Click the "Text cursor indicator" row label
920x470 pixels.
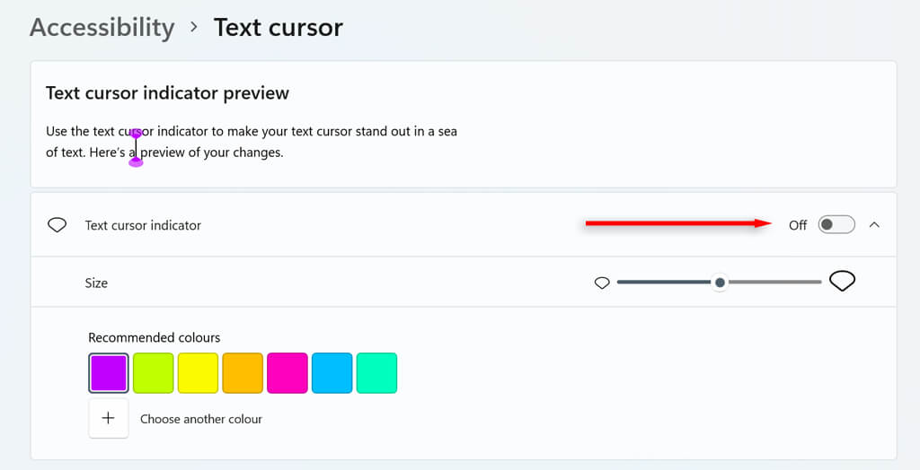point(143,225)
